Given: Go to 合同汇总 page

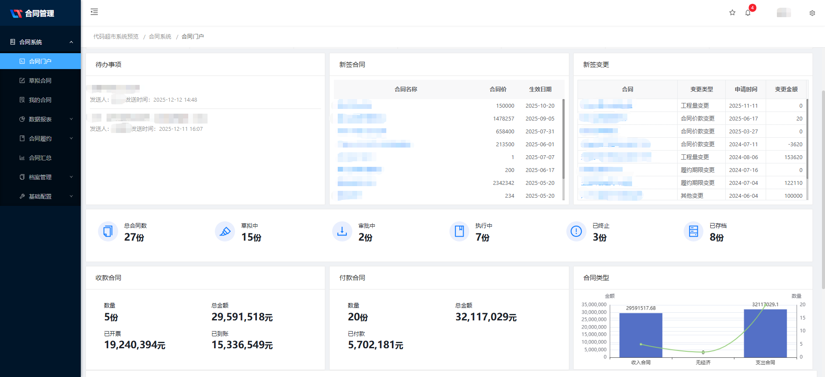Looking at the screenshot, I should tap(40, 158).
